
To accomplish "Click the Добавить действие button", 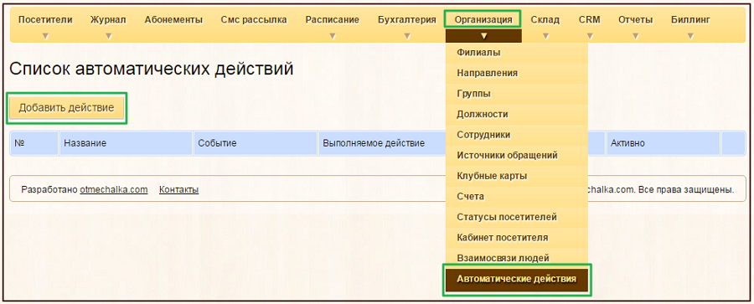I will tap(66, 108).
